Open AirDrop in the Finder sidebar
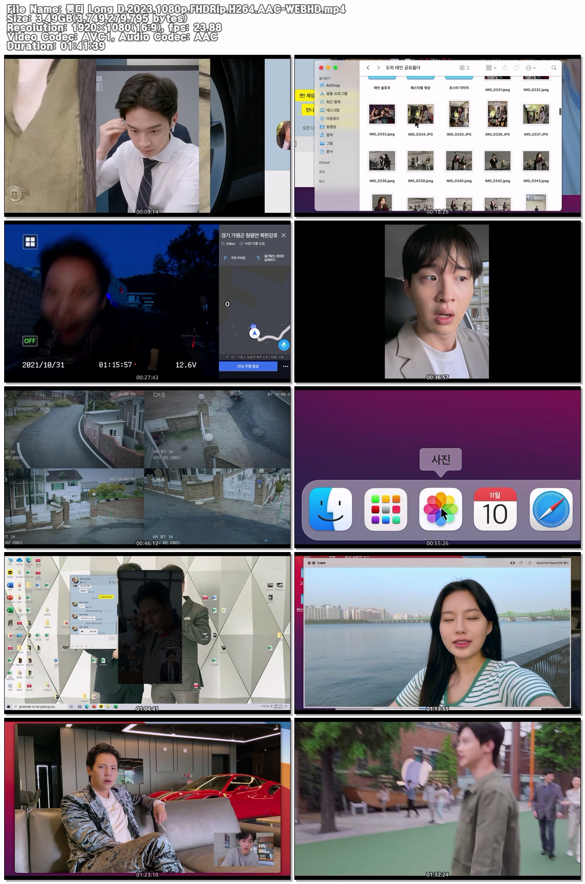Viewport: 585px width, 884px height. point(330,85)
